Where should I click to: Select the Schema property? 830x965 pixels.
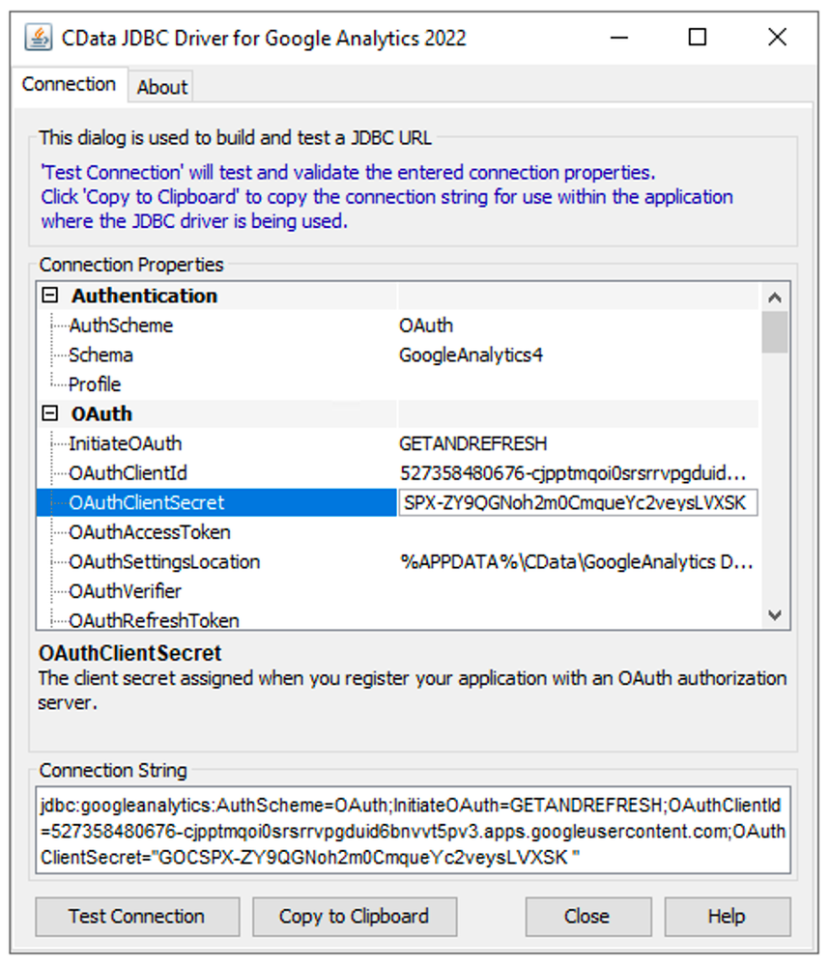(100, 355)
